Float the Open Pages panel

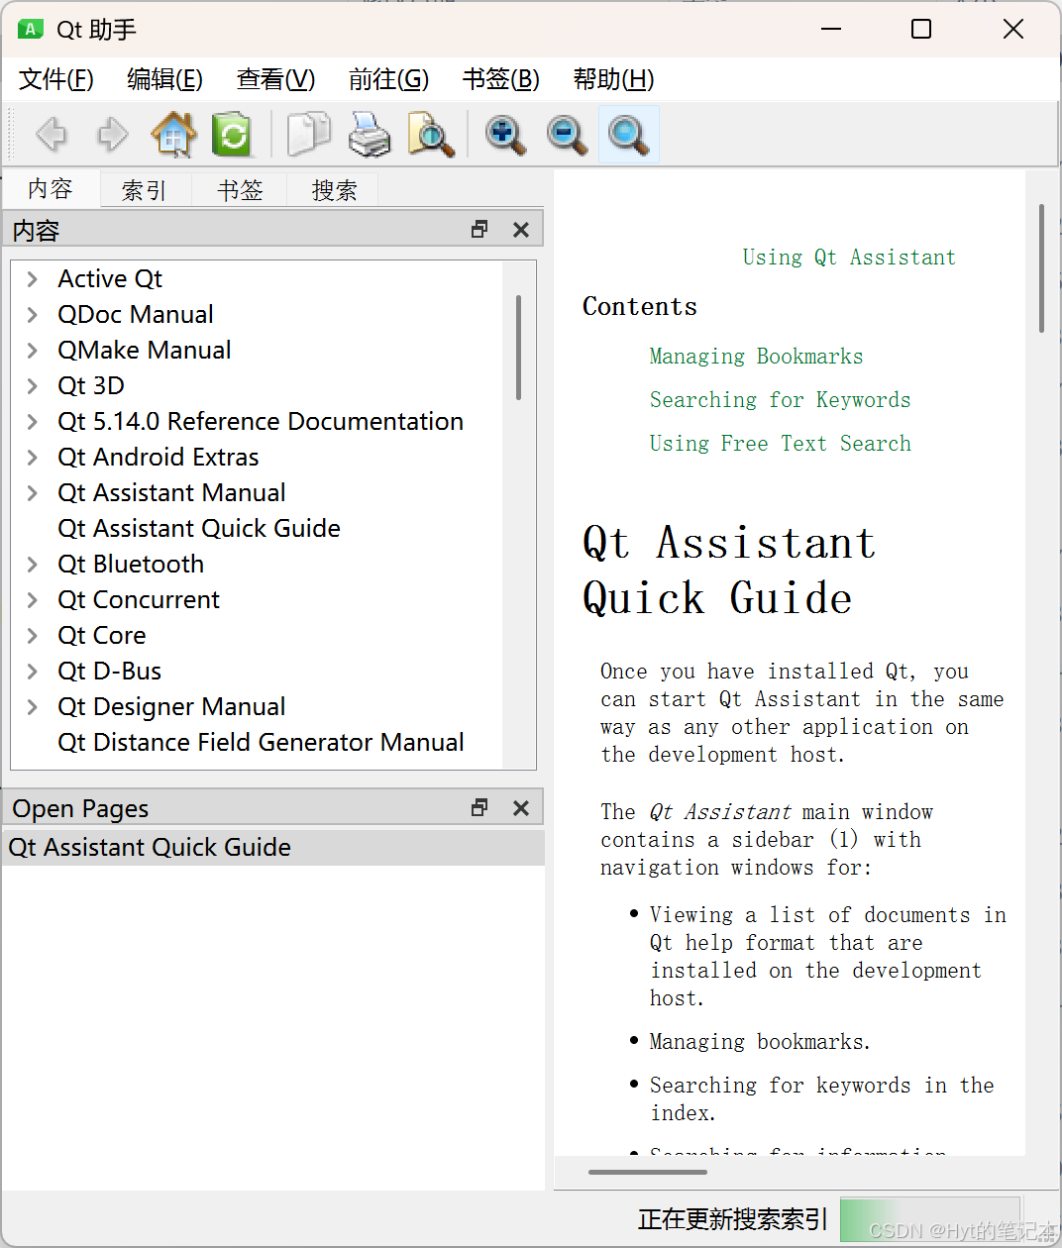479,808
